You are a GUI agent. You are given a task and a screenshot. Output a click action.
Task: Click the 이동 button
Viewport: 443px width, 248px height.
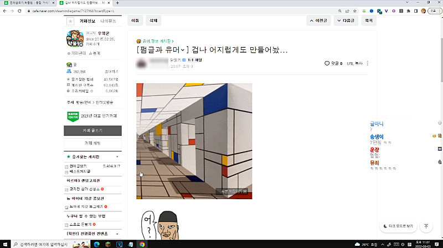tap(135, 21)
